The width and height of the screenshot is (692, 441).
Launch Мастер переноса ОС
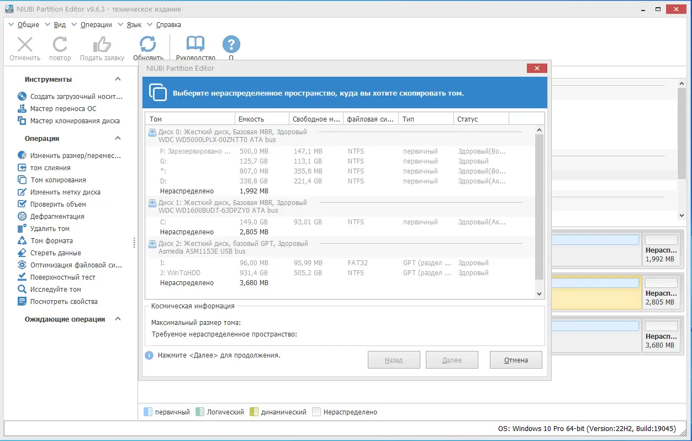coord(57,108)
